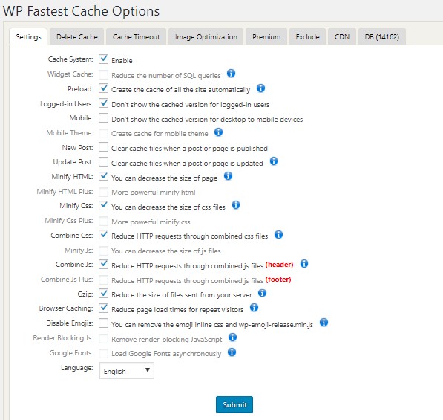The height and width of the screenshot is (420, 443).
Task: Click disabled Minify HTML Plus checkbox
Action: pyautogui.click(x=103, y=192)
